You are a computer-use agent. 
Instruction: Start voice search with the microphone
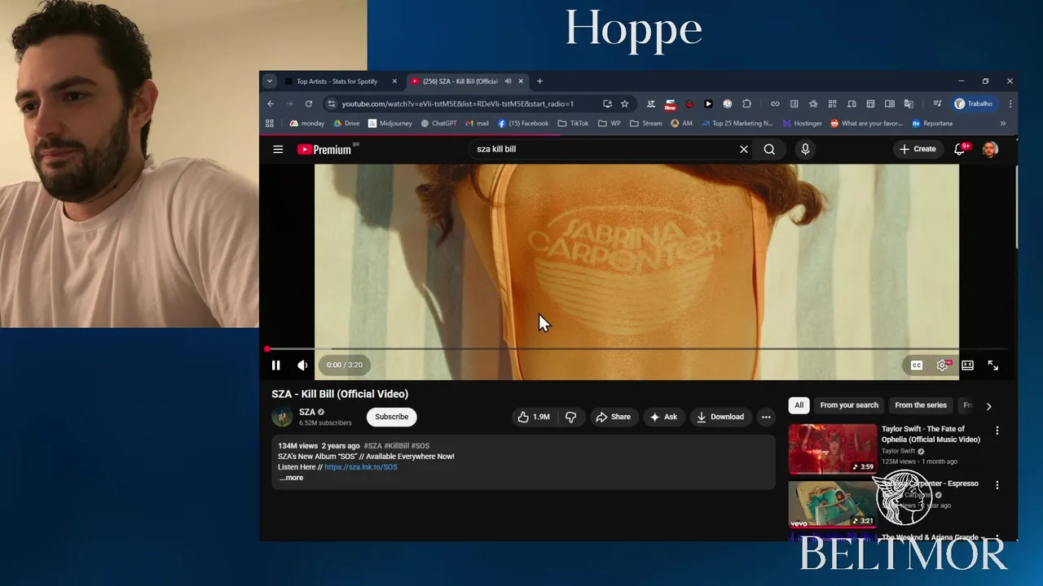[805, 149]
